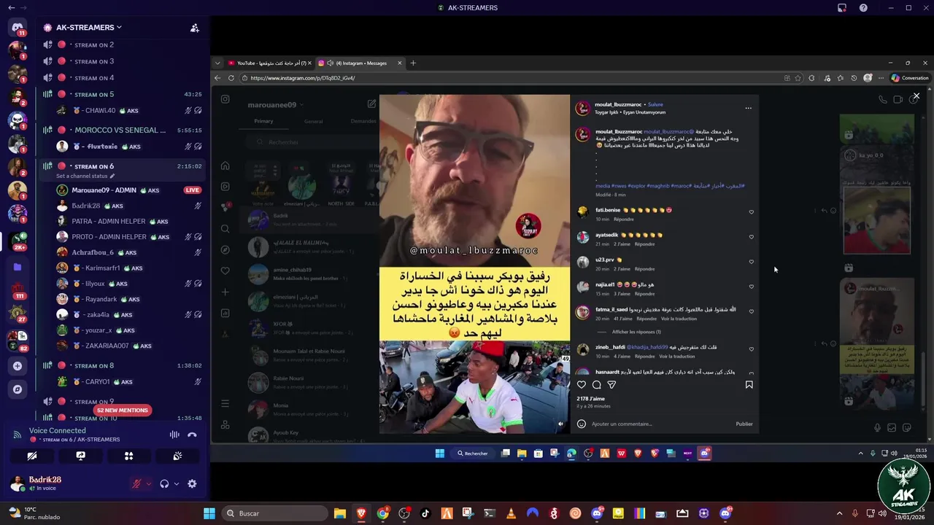Image resolution: width=934 pixels, height=525 pixels.
Task: Turn on camera in Discord voice panel
Action: pos(32,456)
